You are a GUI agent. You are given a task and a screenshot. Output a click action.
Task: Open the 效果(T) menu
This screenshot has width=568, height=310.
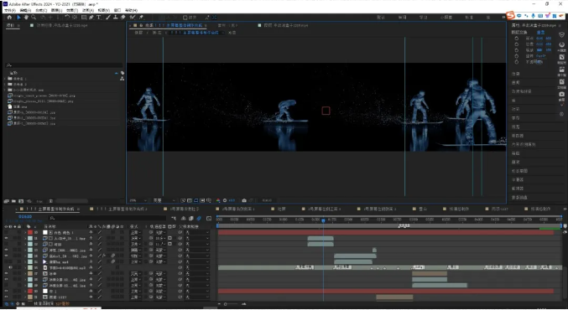[72, 10]
